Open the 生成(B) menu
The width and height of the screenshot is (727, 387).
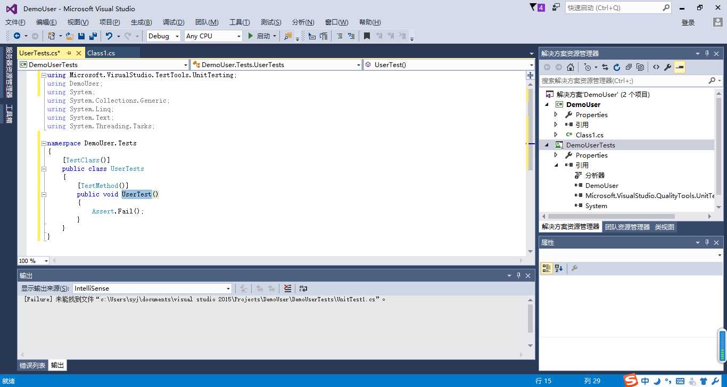142,22
